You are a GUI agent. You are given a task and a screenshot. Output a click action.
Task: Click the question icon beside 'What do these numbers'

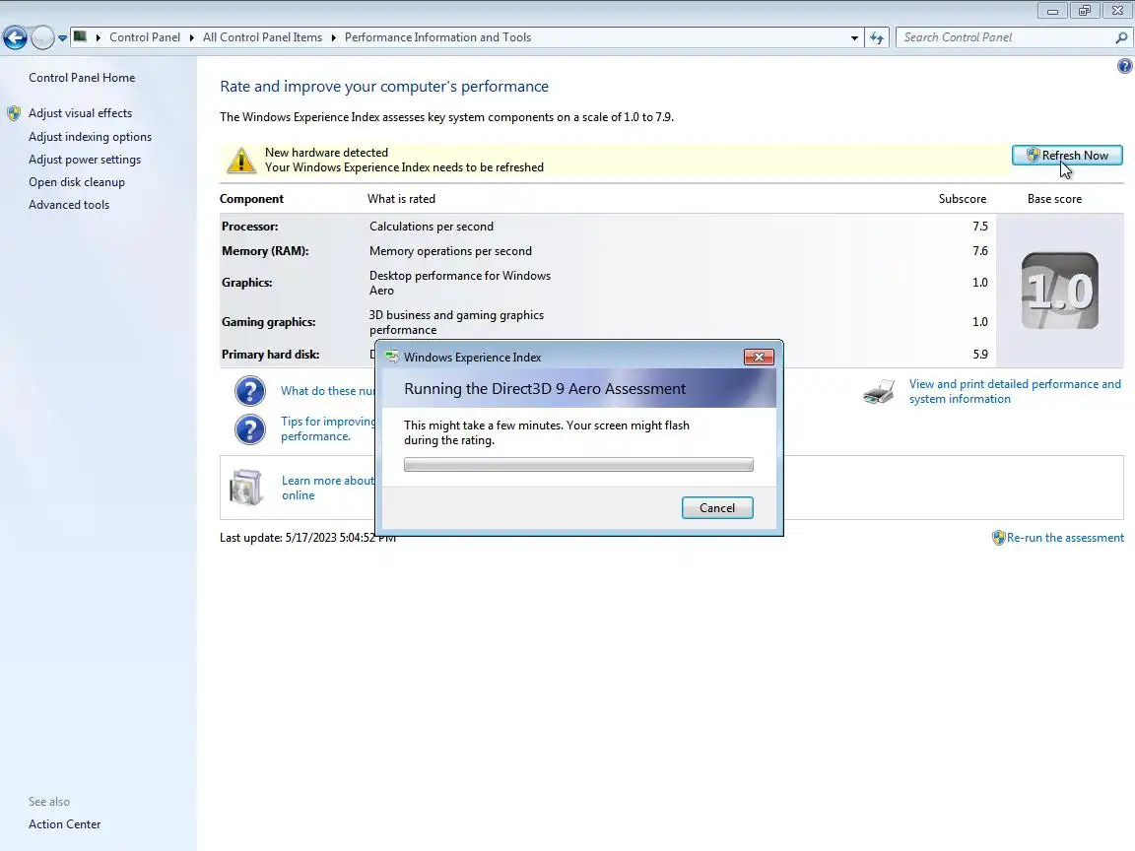[x=249, y=391]
